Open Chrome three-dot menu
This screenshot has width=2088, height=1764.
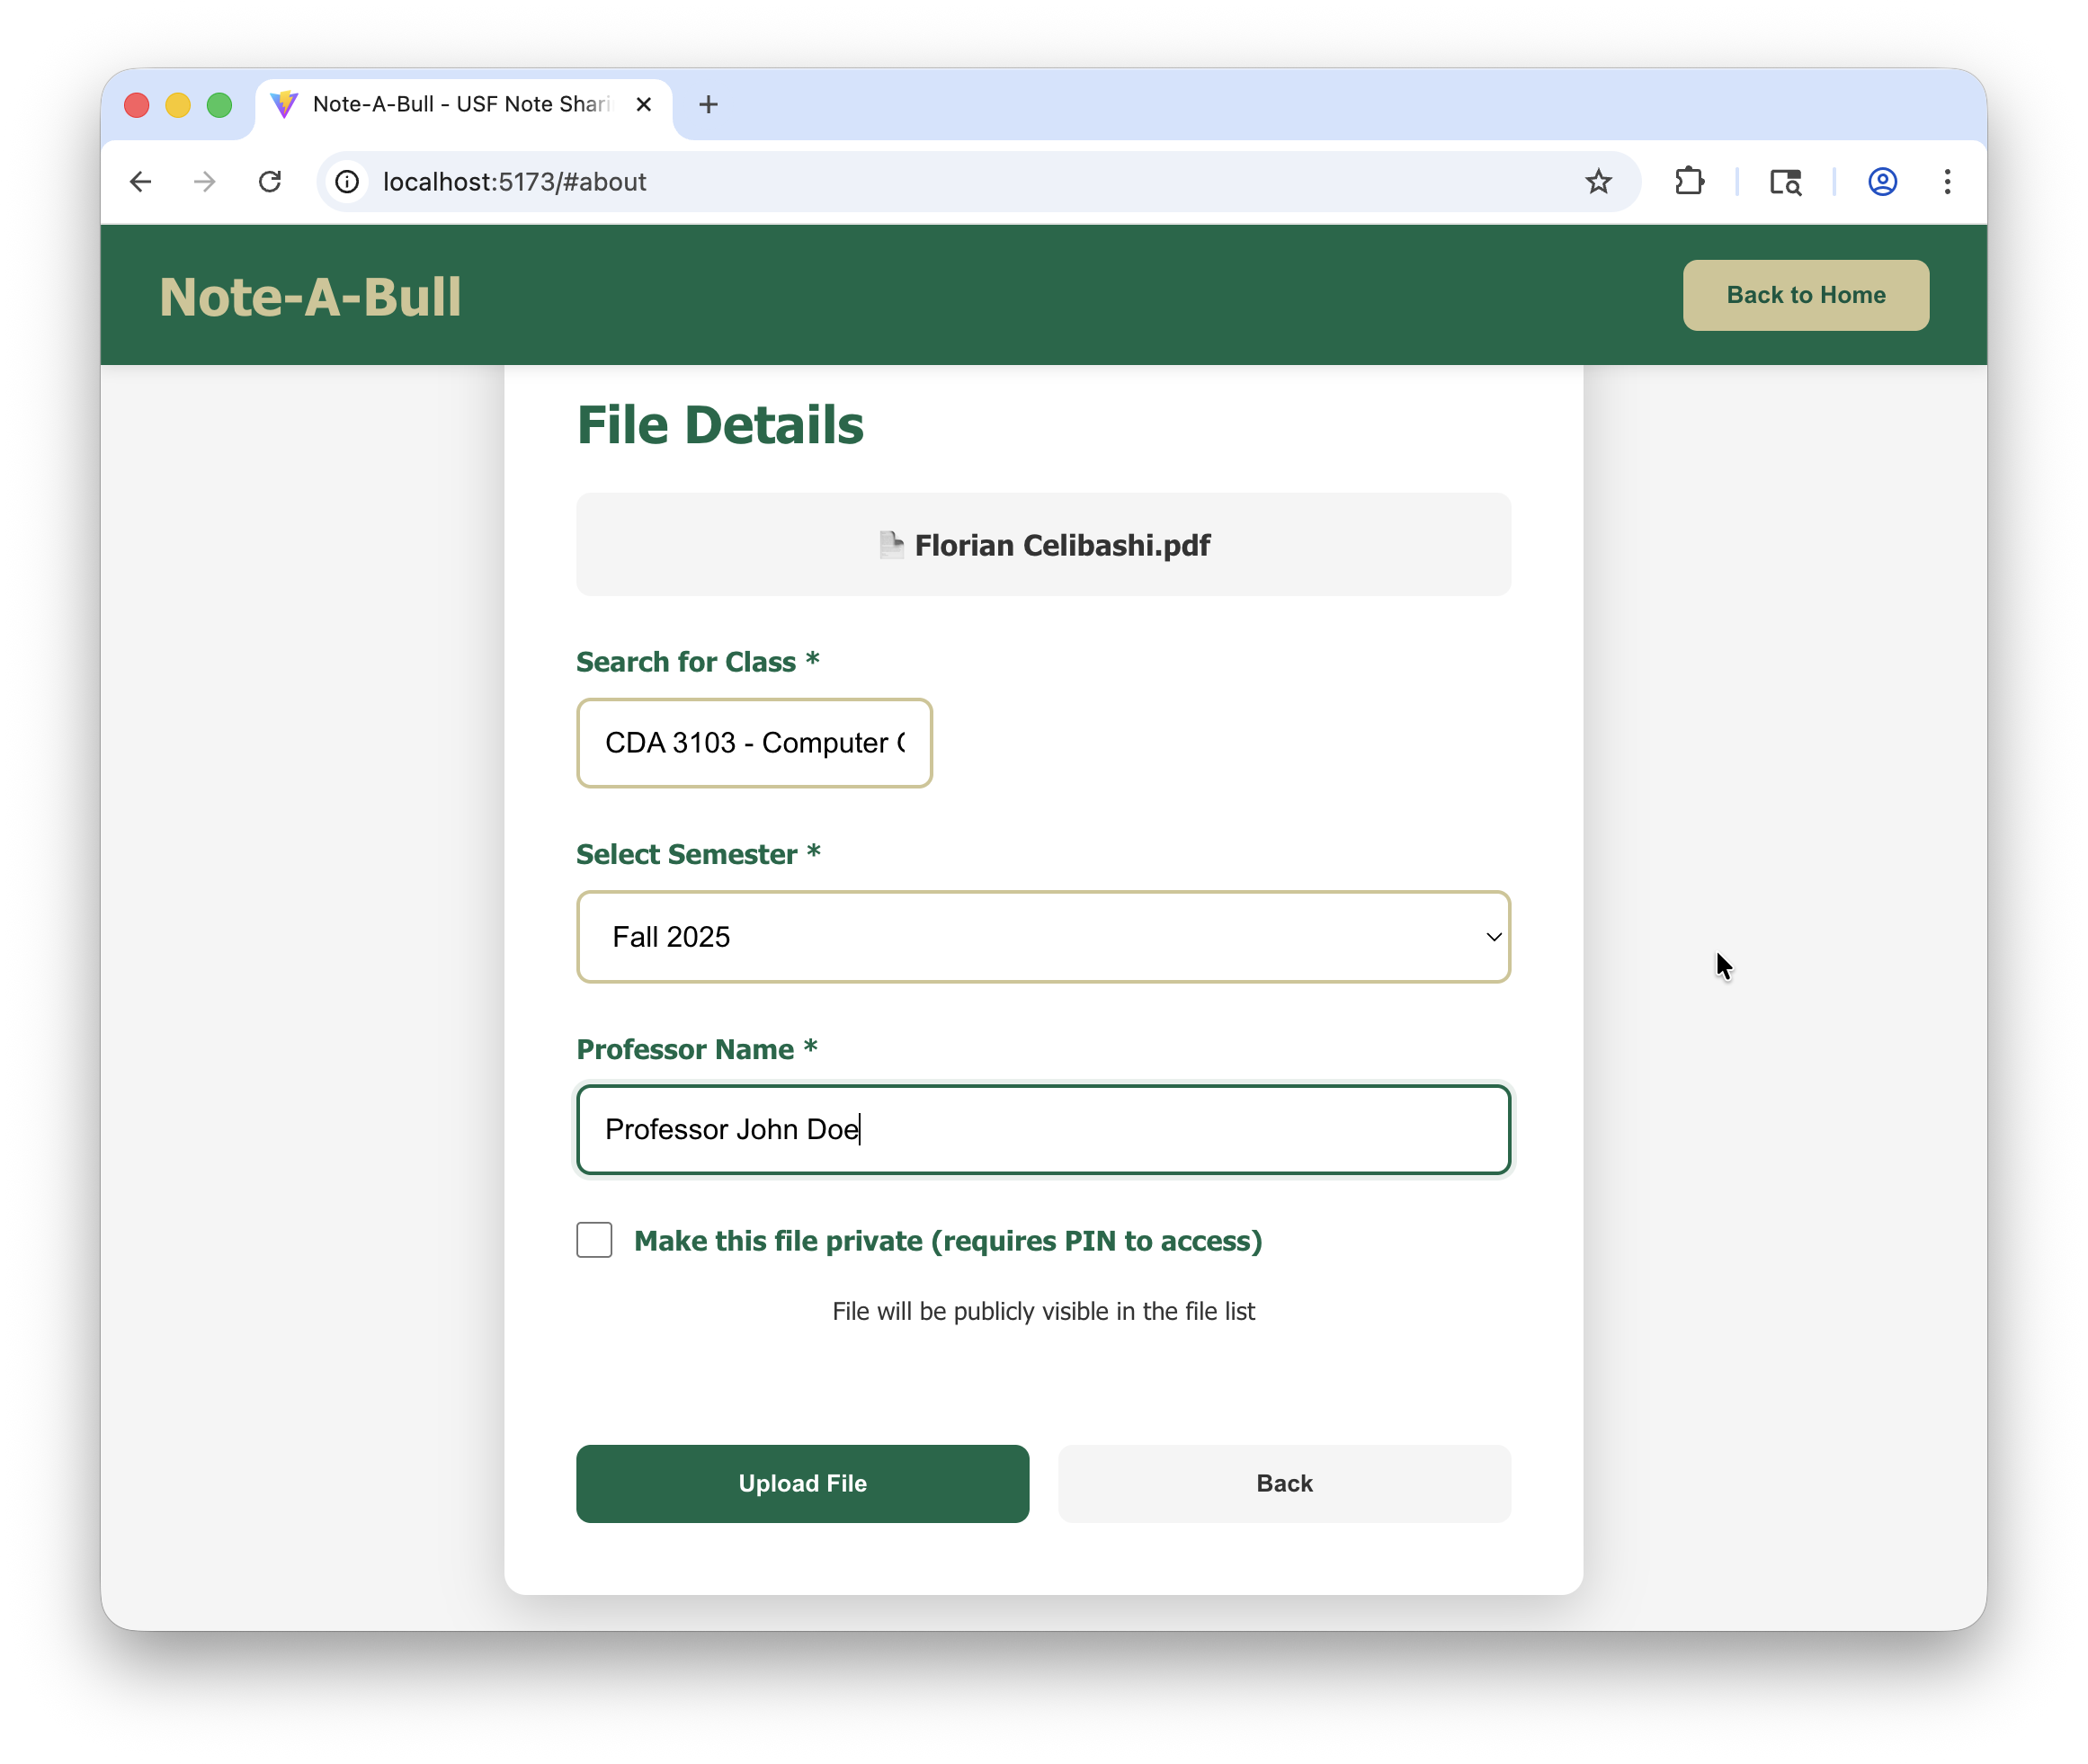point(1947,182)
